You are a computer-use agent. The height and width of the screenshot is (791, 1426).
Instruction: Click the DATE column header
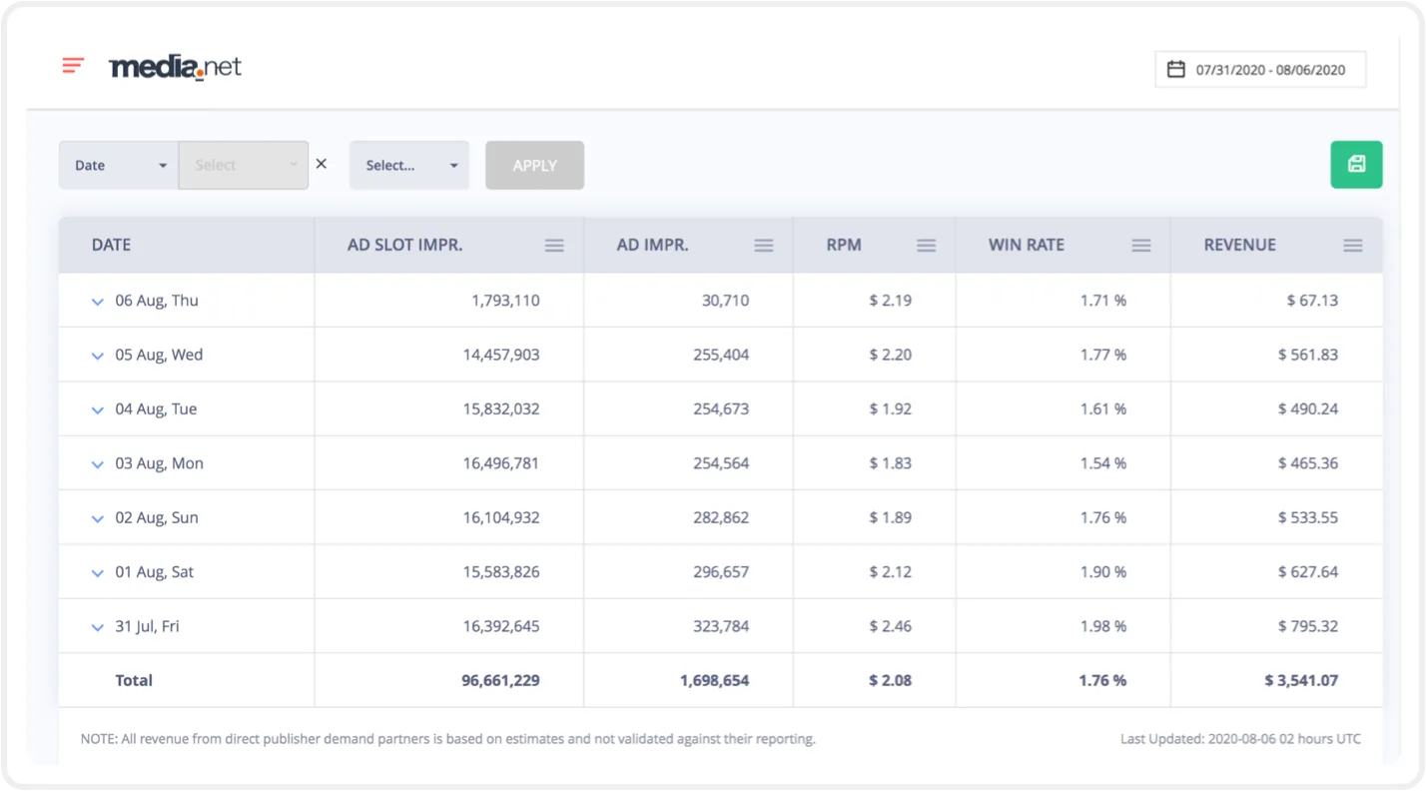pyautogui.click(x=112, y=245)
